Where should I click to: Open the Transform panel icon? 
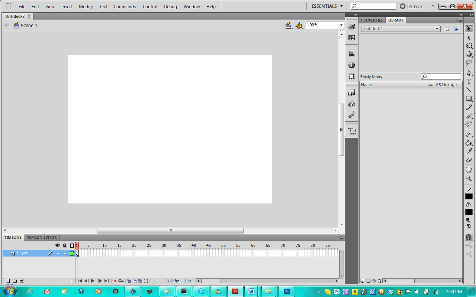tap(351, 76)
